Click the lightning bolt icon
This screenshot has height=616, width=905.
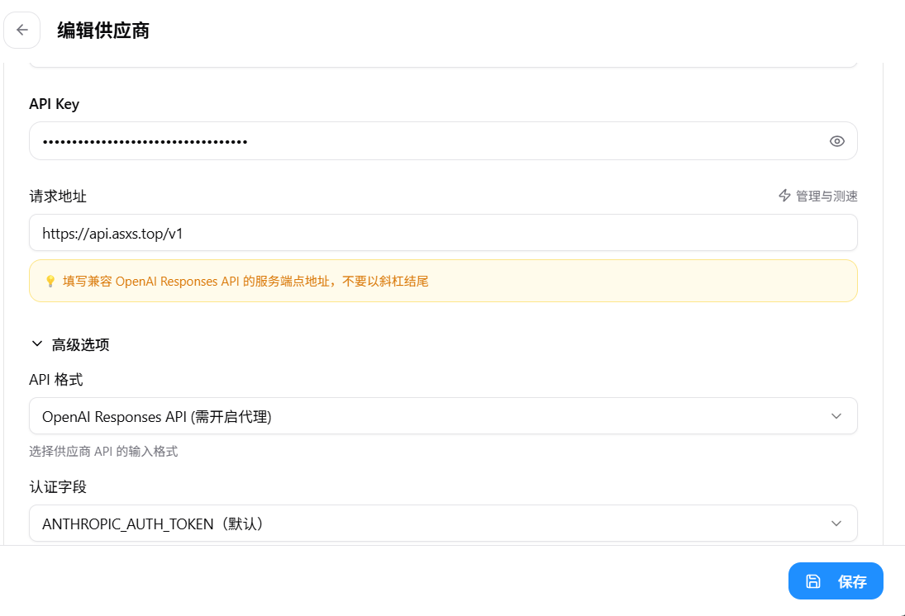tap(784, 196)
